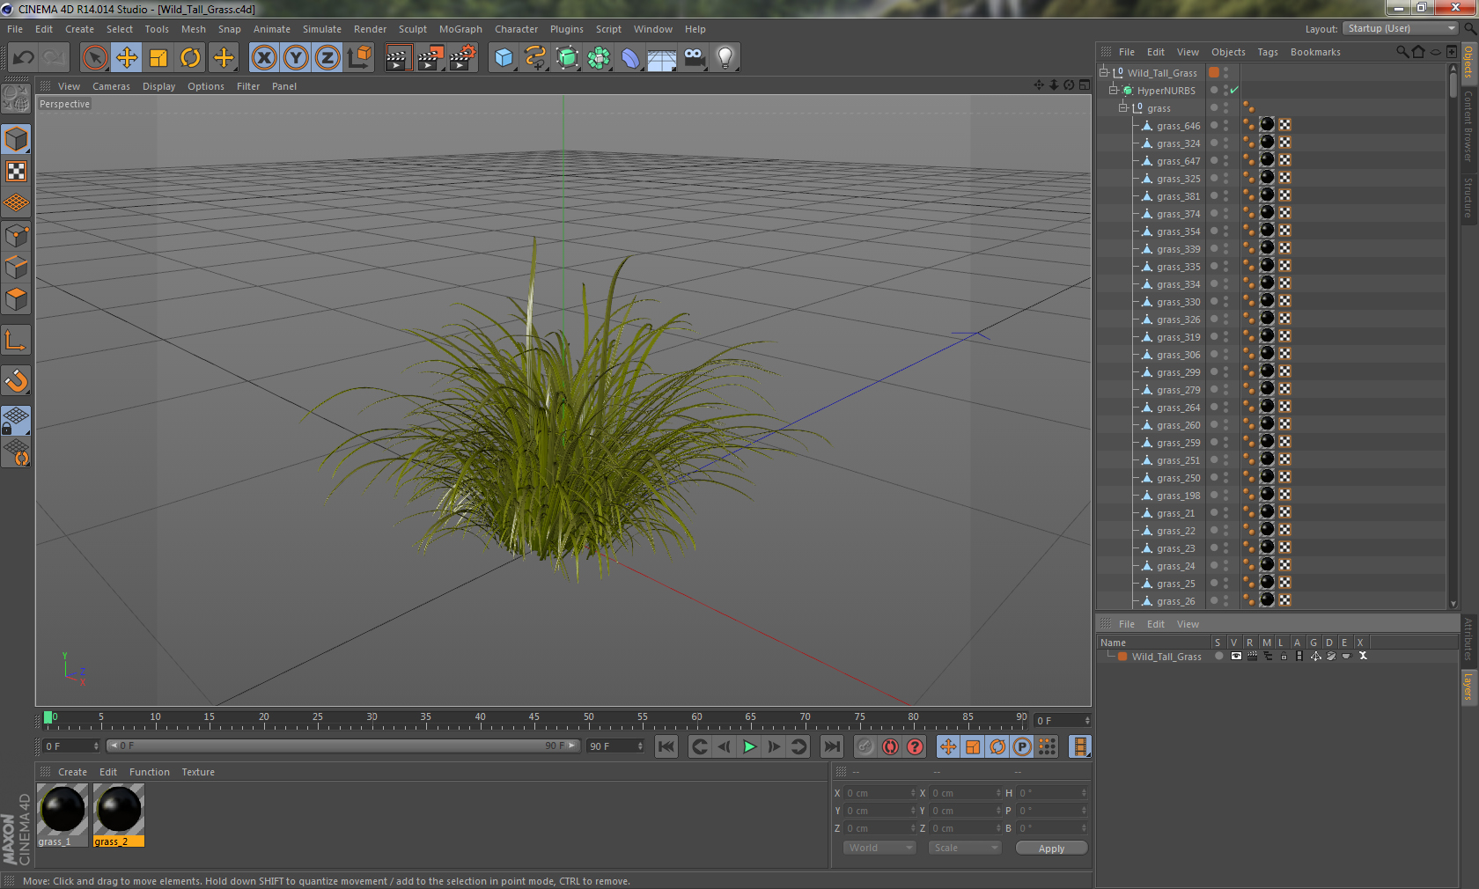Open the Scale mode dropdown

966,848
